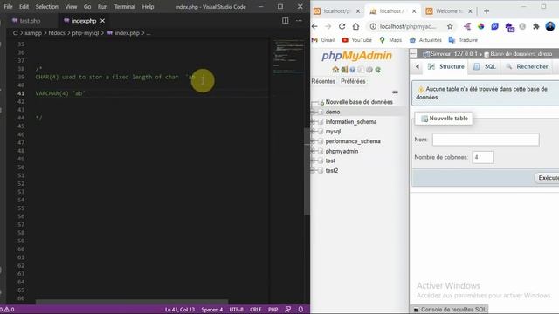
Task: Show errors and warnings in status bar
Action: click(8, 310)
